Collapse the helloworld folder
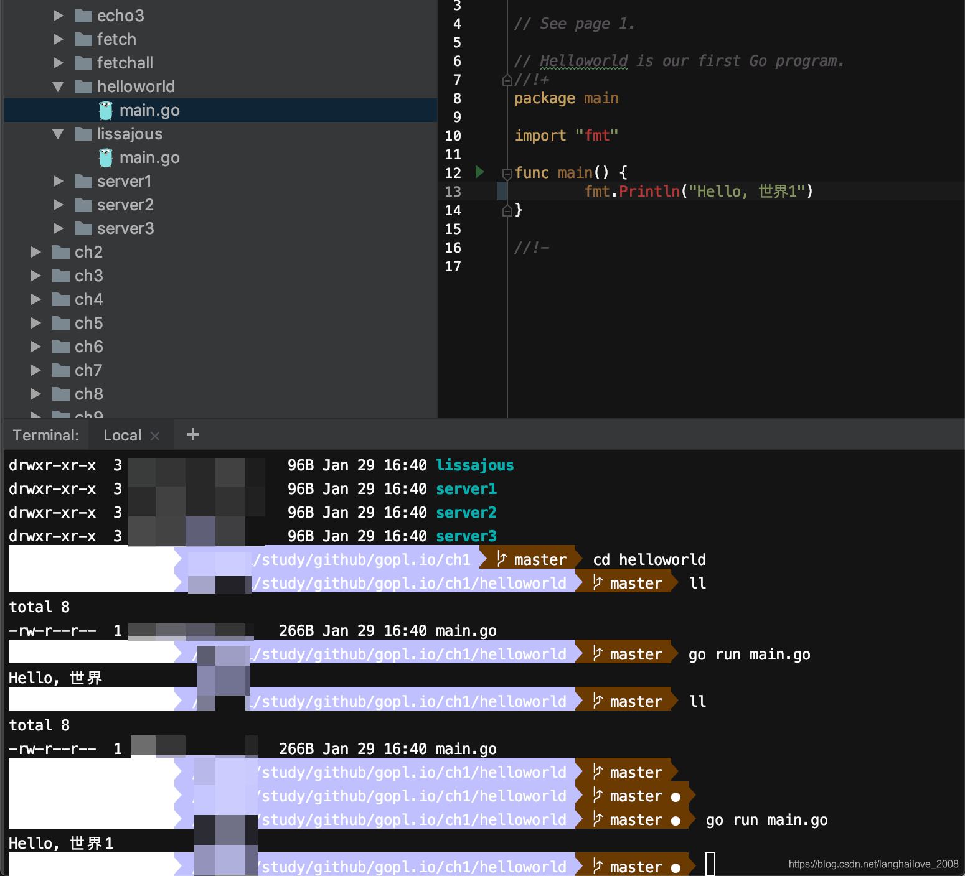This screenshot has height=876, width=965. point(59,86)
